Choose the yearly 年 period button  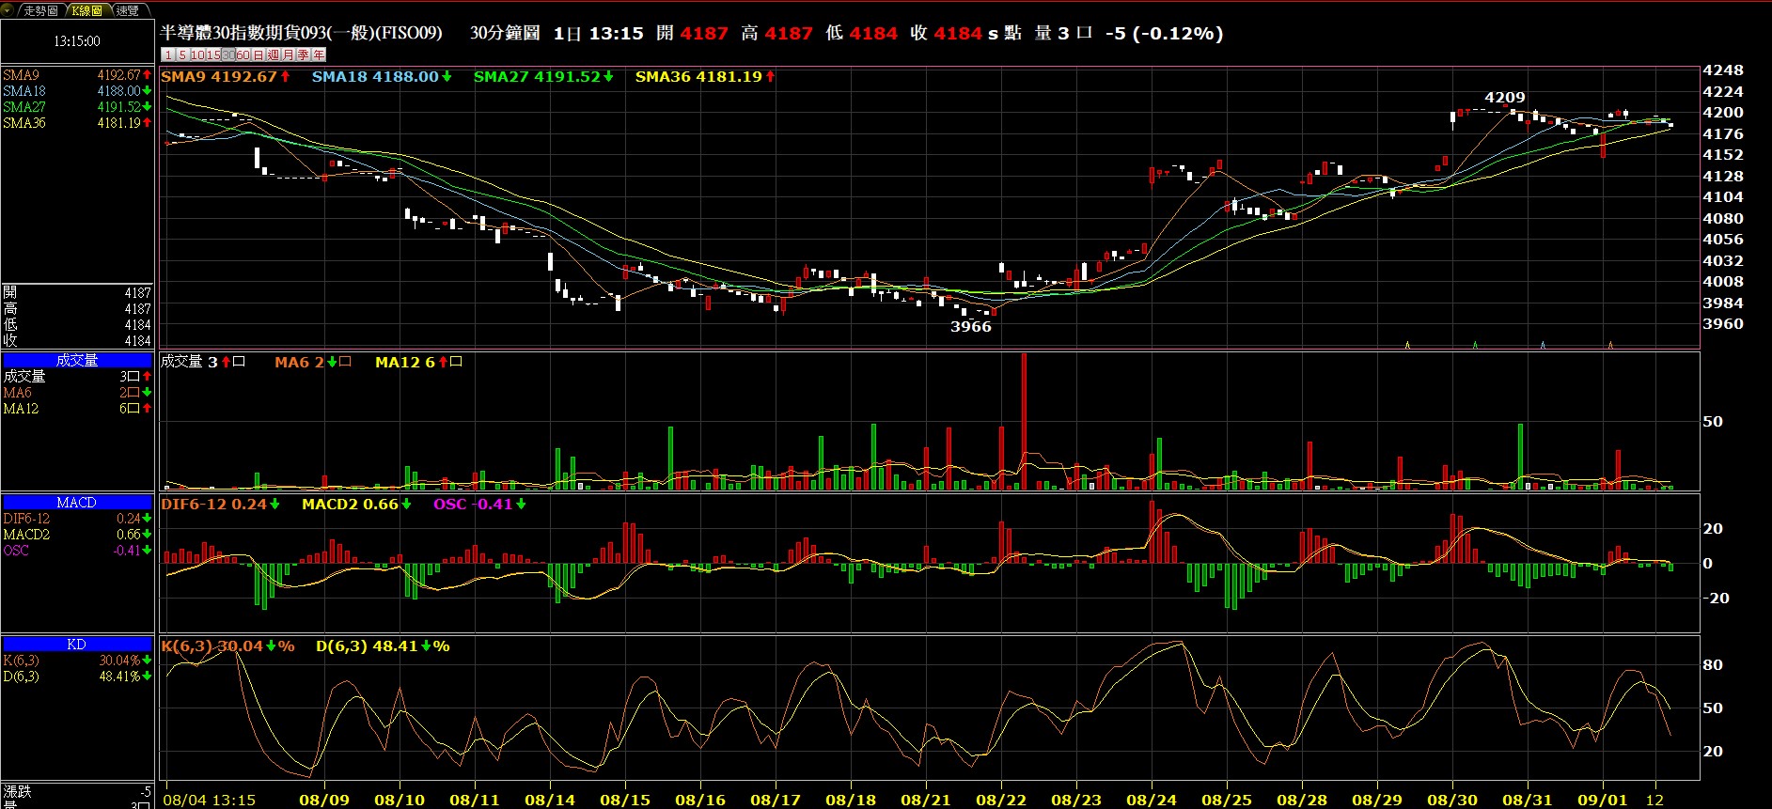(x=319, y=55)
